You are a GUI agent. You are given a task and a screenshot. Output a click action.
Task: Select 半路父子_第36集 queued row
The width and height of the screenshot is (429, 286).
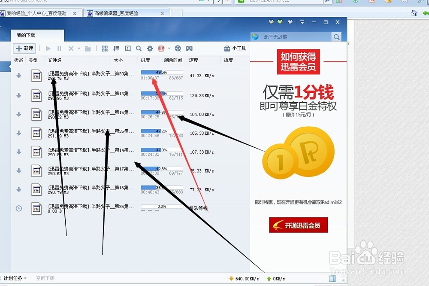130,208
